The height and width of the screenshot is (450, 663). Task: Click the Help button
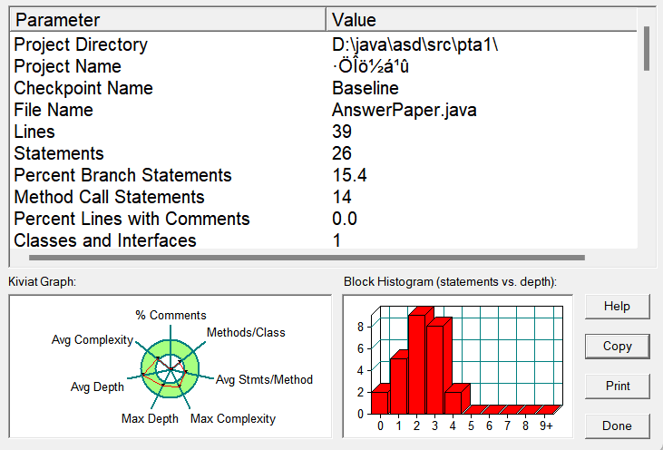(x=617, y=307)
